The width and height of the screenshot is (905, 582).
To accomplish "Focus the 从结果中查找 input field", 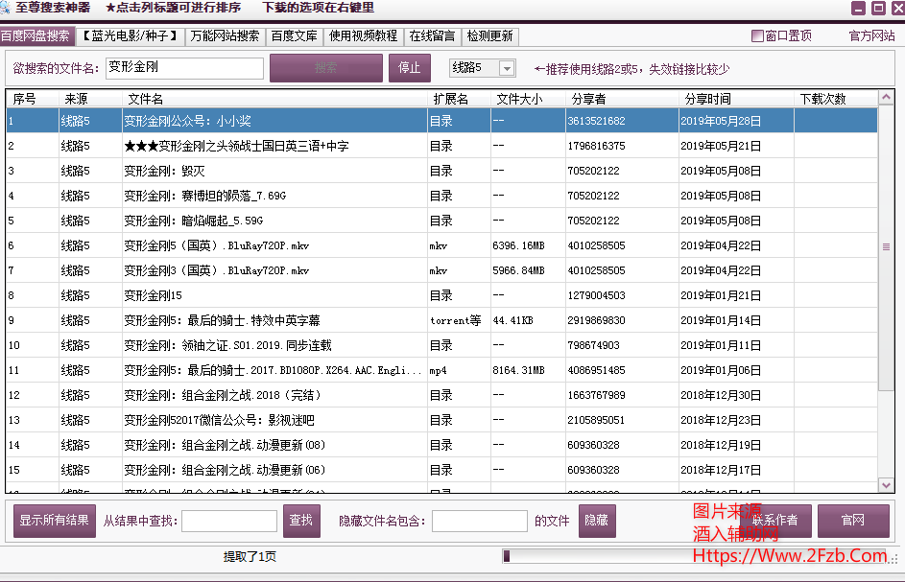I will (x=228, y=521).
